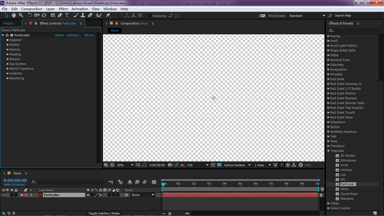Select the Pen tool
Image resolution: width=384 pixels, height=216 pixels.
[60, 15]
